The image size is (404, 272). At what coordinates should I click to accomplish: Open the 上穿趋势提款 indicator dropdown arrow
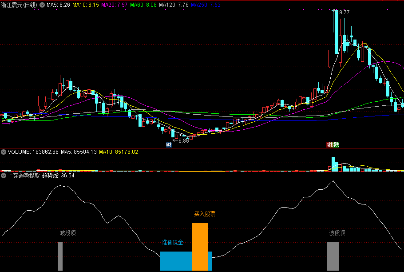coord(4,176)
